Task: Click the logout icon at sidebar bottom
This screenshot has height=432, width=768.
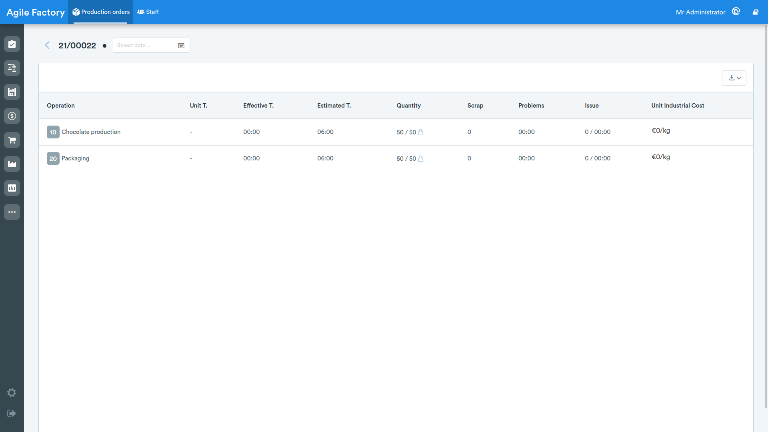Action: tap(12, 413)
